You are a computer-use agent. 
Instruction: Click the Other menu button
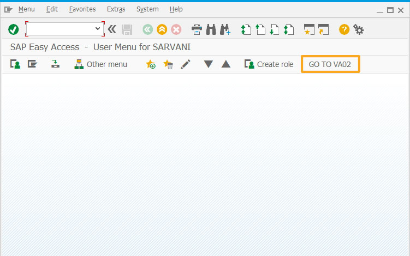100,64
